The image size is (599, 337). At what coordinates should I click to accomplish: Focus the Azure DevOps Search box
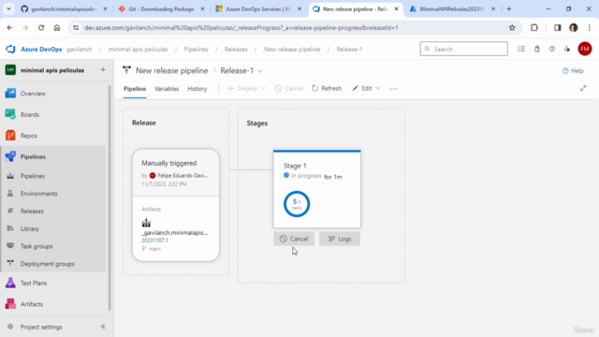tap(464, 49)
